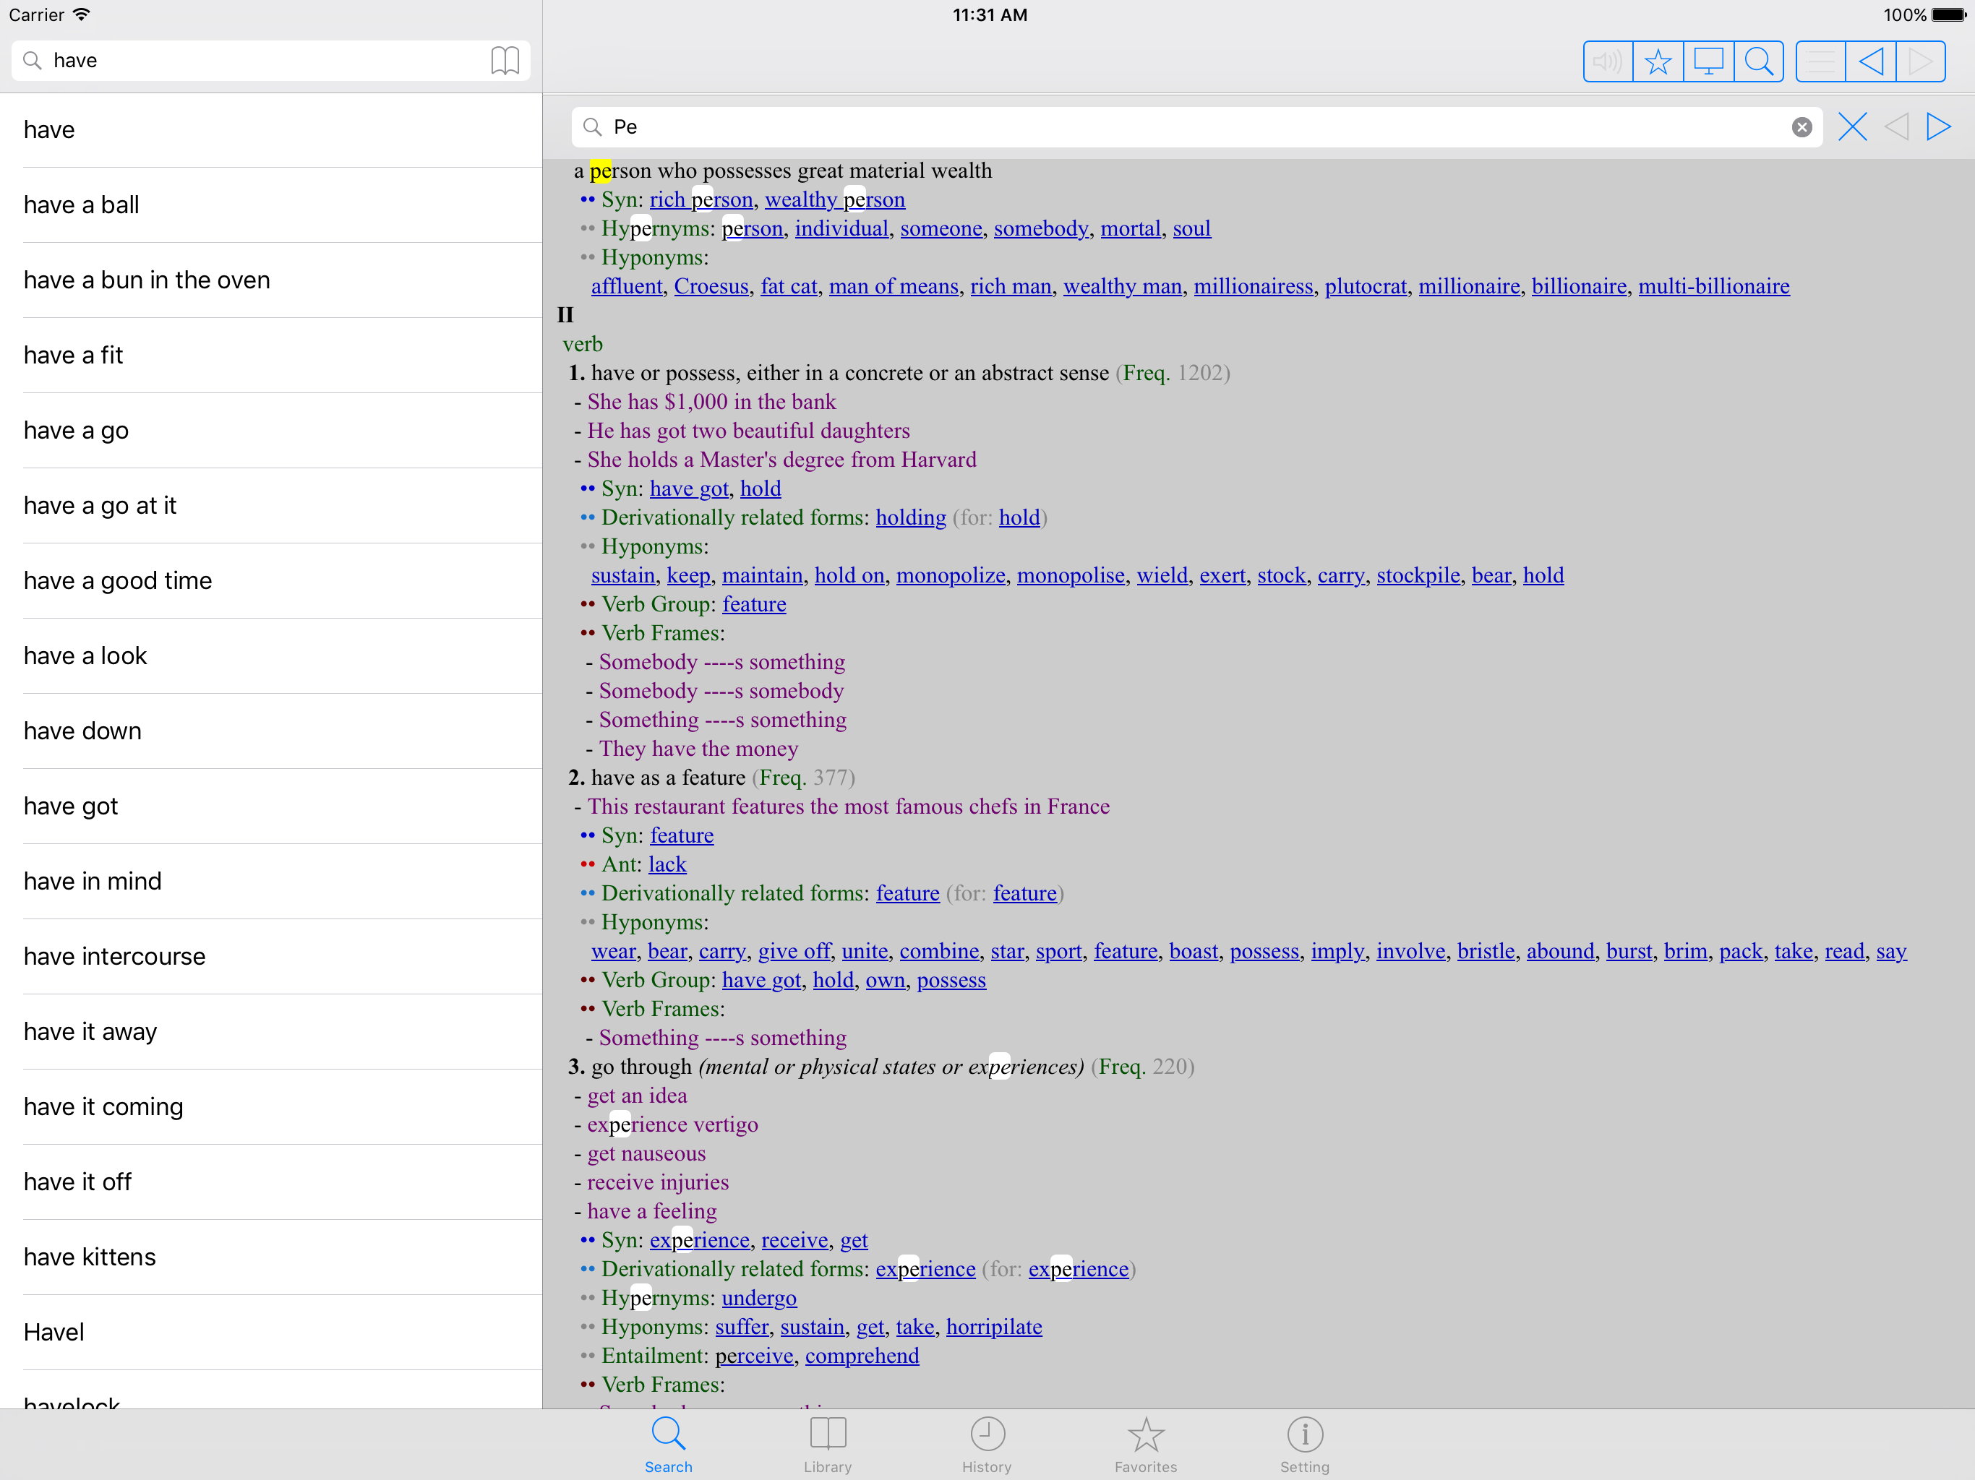Open the list menu icon in toolbar
The width and height of the screenshot is (1975, 1480).
point(1820,61)
